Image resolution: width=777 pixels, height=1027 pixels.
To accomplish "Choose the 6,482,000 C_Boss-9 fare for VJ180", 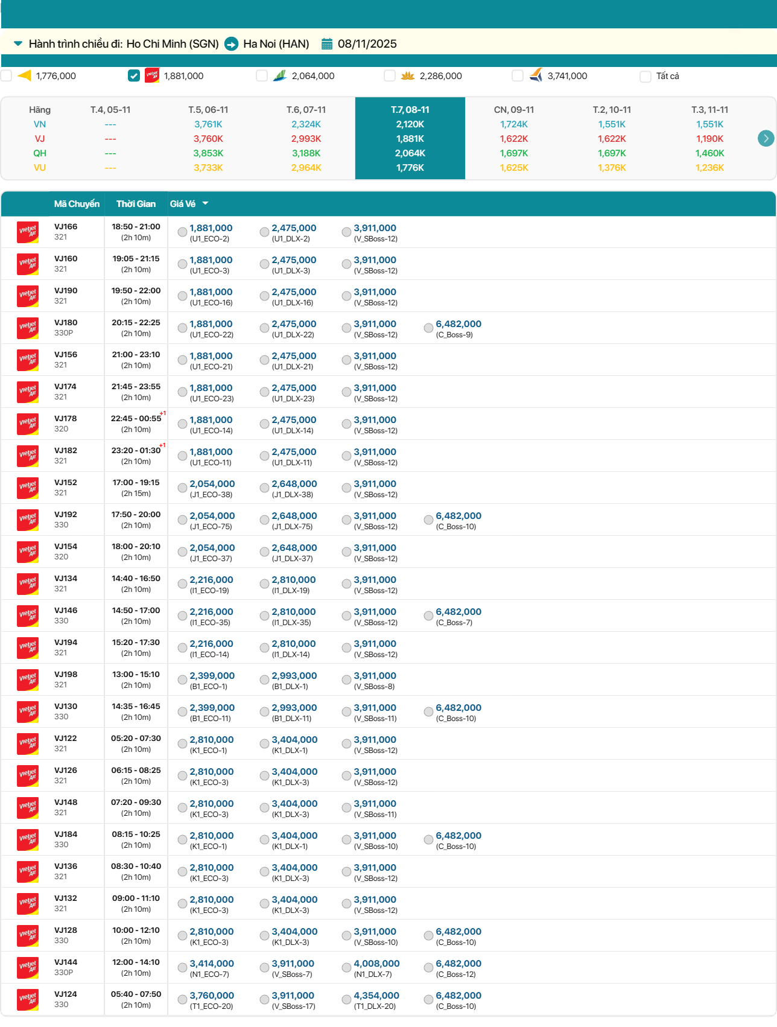I will (x=428, y=328).
